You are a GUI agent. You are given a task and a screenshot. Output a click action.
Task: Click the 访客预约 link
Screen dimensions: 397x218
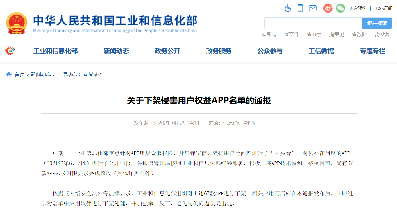pyautogui.click(x=358, y=8)
